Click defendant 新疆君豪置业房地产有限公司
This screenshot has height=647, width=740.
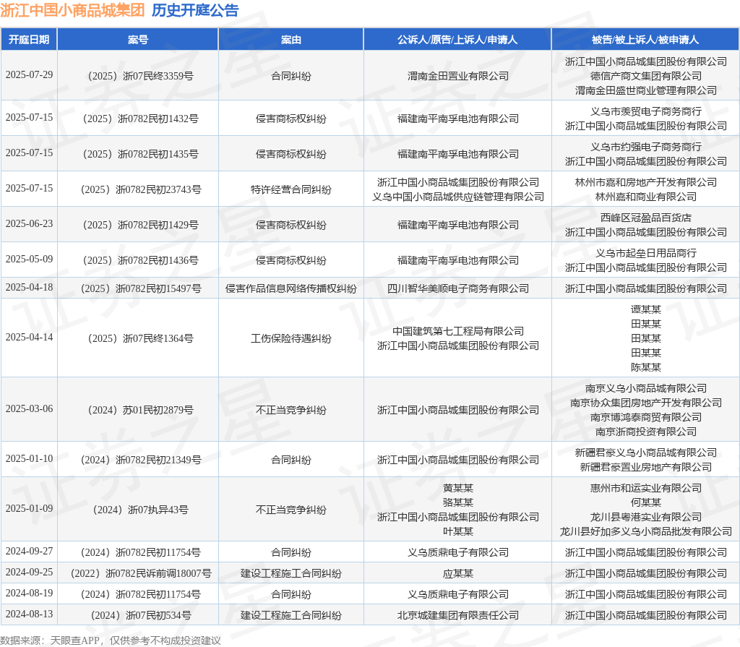(x=645, y=466)
